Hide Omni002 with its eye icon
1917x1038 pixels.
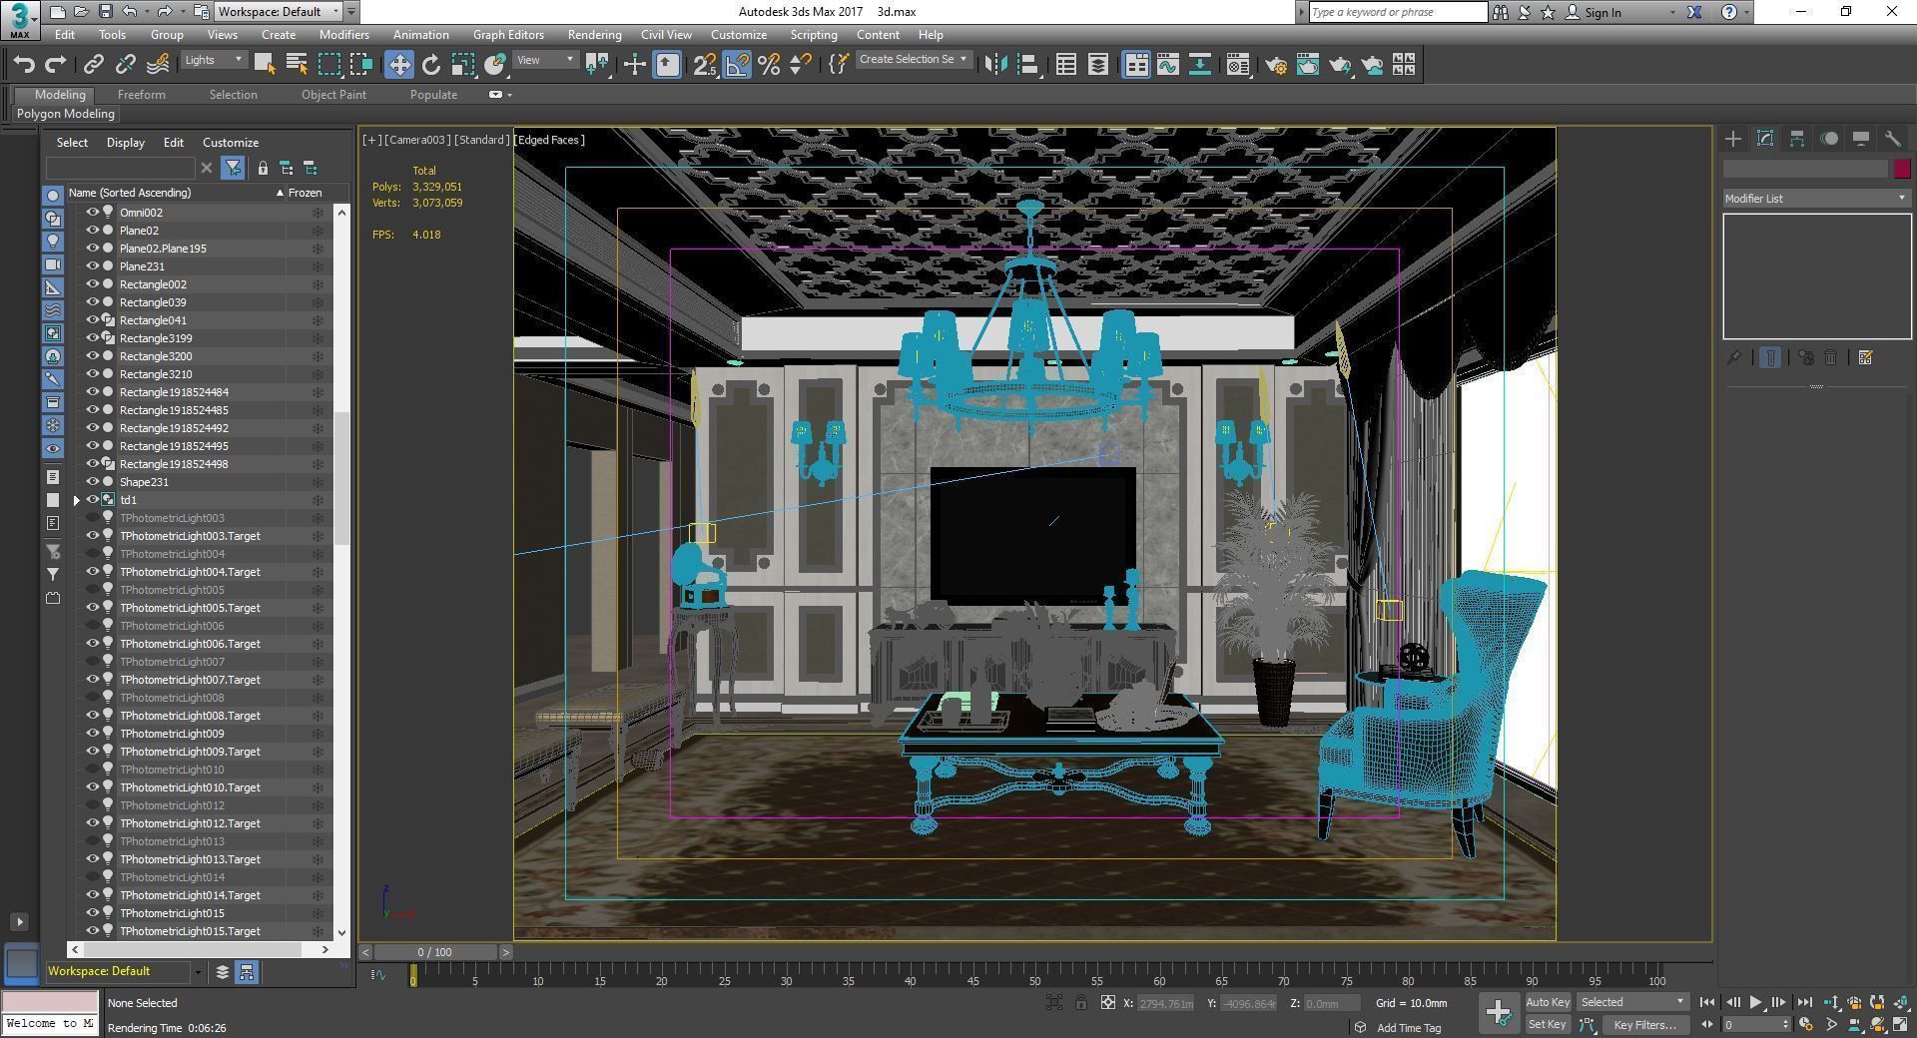93,213
